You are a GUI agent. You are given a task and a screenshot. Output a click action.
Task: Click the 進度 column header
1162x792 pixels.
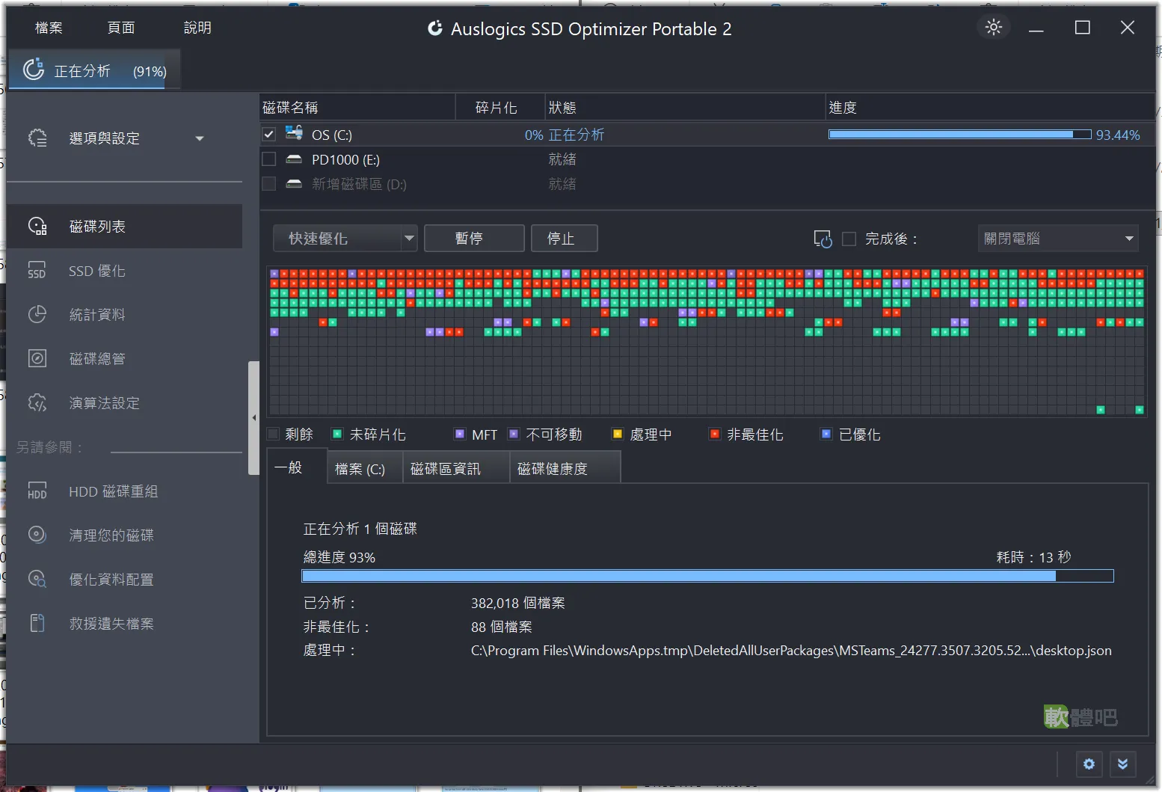pyautogui.click(x=989, y=108)
